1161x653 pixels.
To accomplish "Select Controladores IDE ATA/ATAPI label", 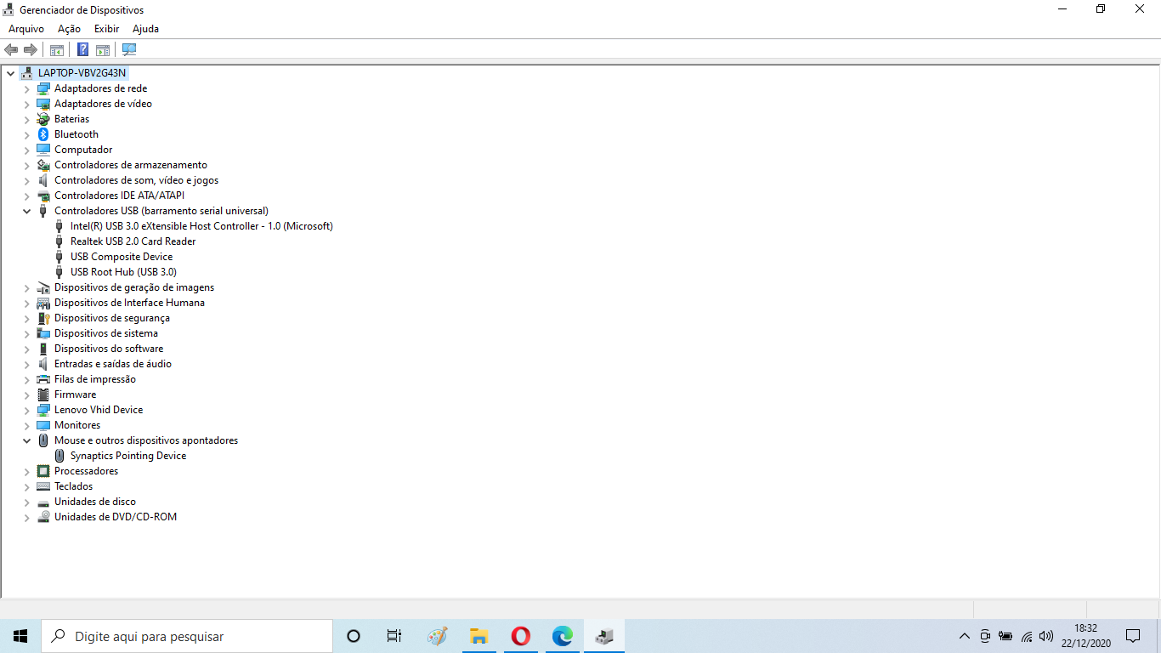I will [119, 196].
